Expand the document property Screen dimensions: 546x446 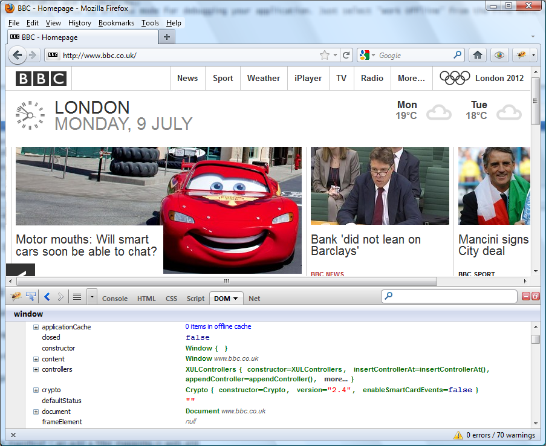(x=36, y=412)
